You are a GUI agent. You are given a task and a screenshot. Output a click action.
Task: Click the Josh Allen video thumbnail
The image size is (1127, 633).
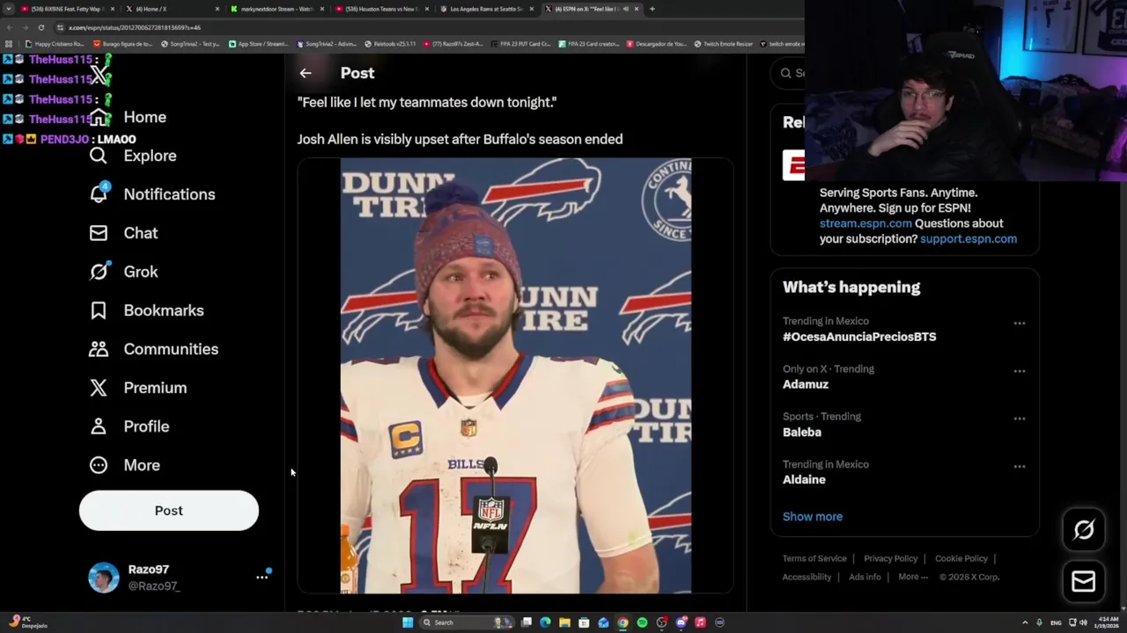(516, 375)
